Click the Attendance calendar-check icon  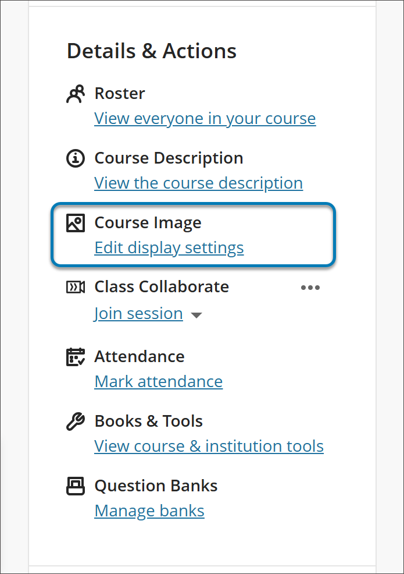point(76,356)
